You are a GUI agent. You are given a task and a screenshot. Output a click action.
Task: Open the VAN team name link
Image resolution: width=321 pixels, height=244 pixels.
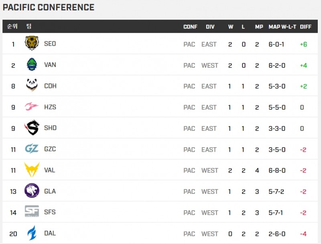[x=50, y=65]
